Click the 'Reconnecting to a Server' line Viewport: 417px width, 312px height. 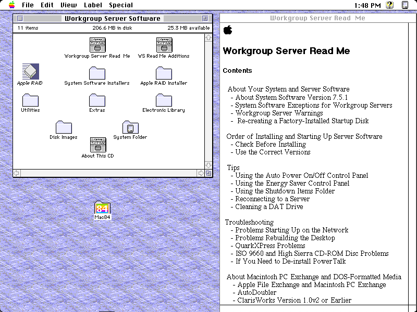click(x=272, y=199)
